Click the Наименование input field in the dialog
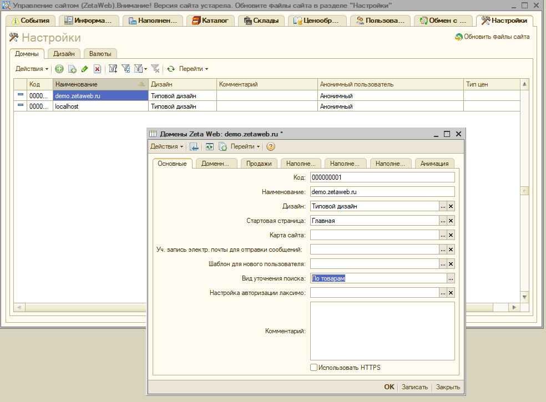This screenshot has width=546, height=402. click(x=382, y=192)
